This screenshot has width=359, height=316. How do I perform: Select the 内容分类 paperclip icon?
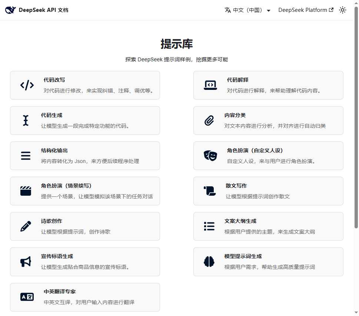209,120
